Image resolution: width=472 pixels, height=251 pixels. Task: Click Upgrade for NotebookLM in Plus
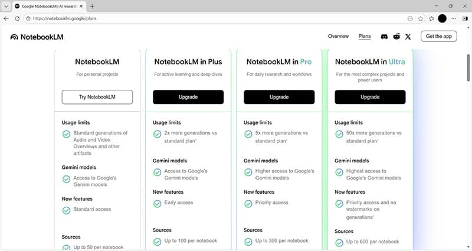[x=188, y=97]
